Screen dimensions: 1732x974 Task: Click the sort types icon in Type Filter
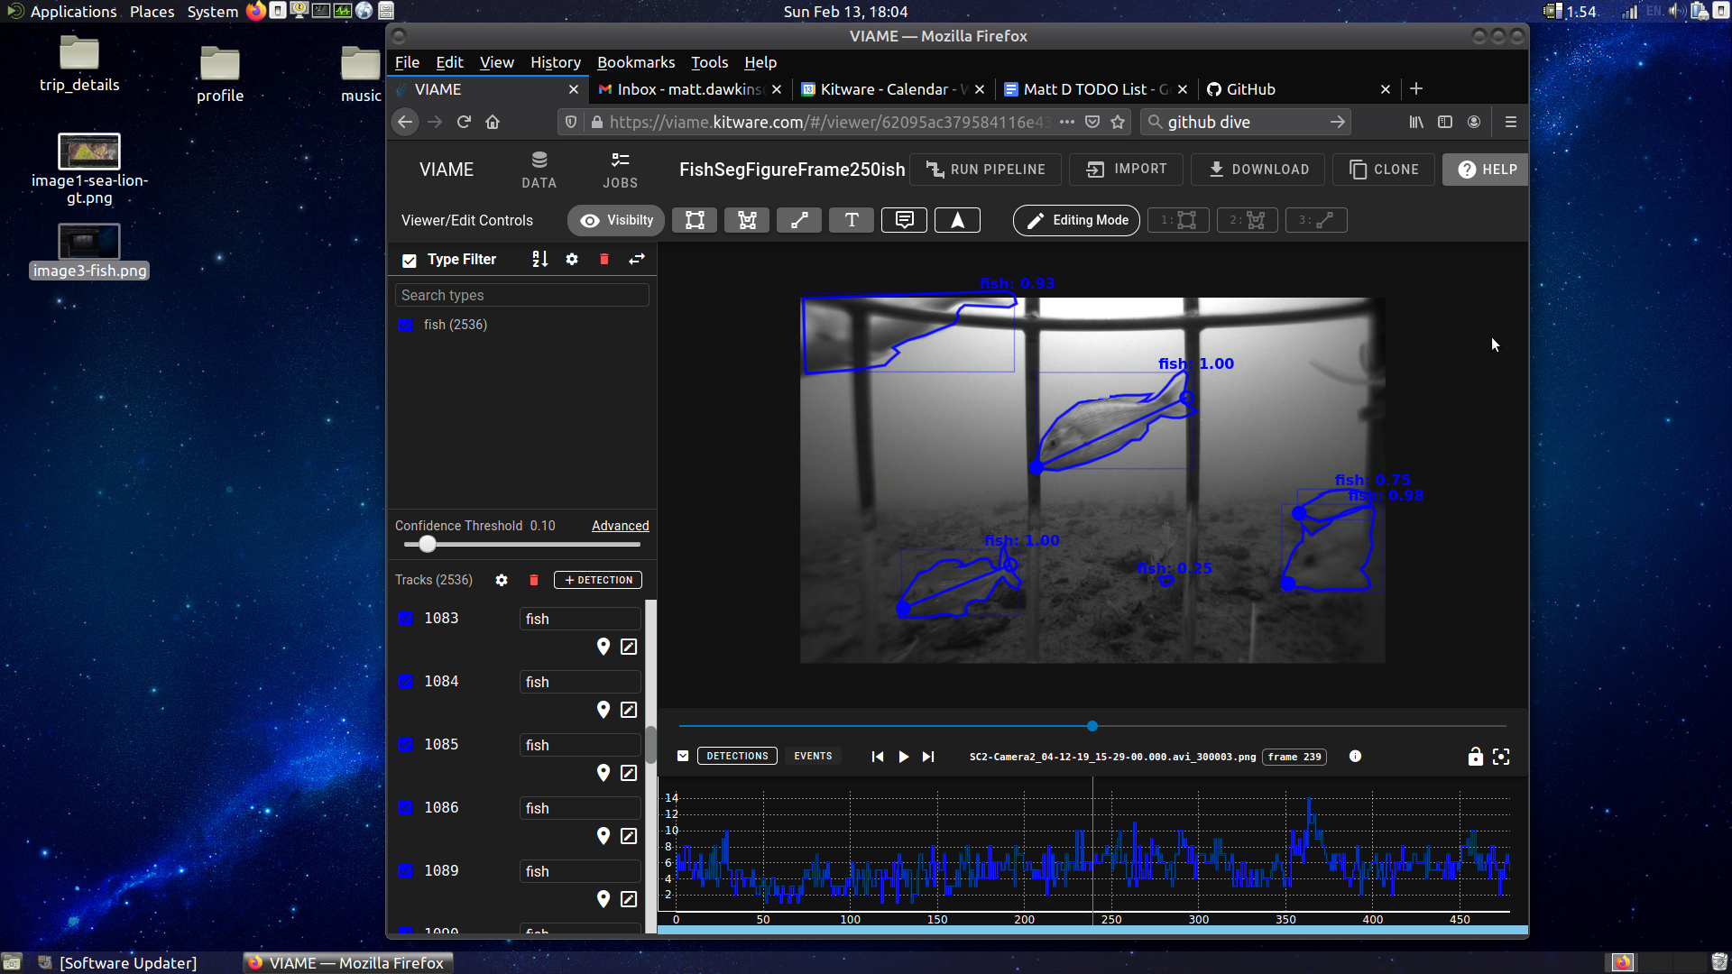pyautogui.click(x=539, y=259)
